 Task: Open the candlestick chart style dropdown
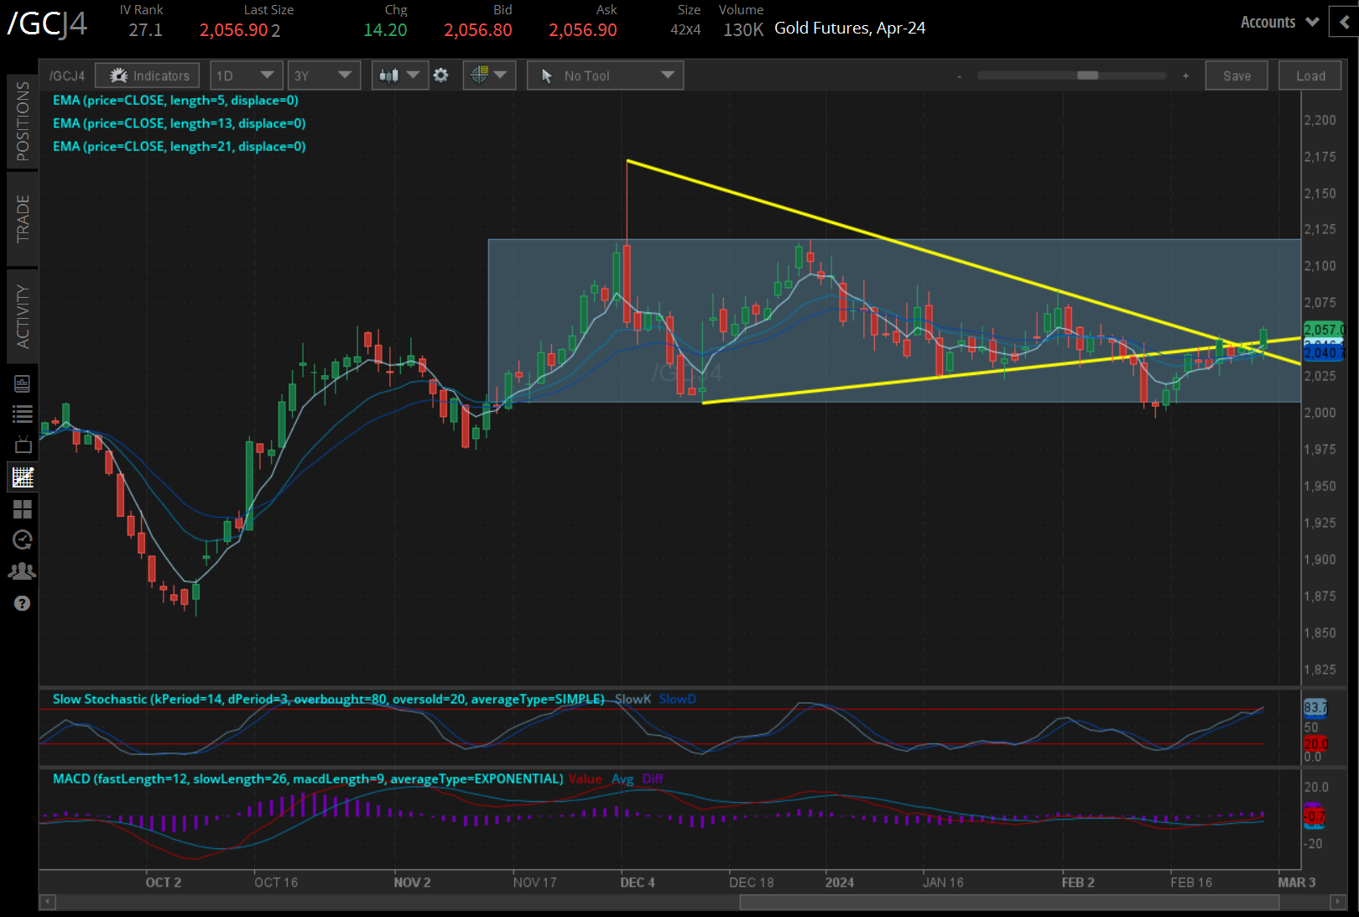click(x=399, y=76)
